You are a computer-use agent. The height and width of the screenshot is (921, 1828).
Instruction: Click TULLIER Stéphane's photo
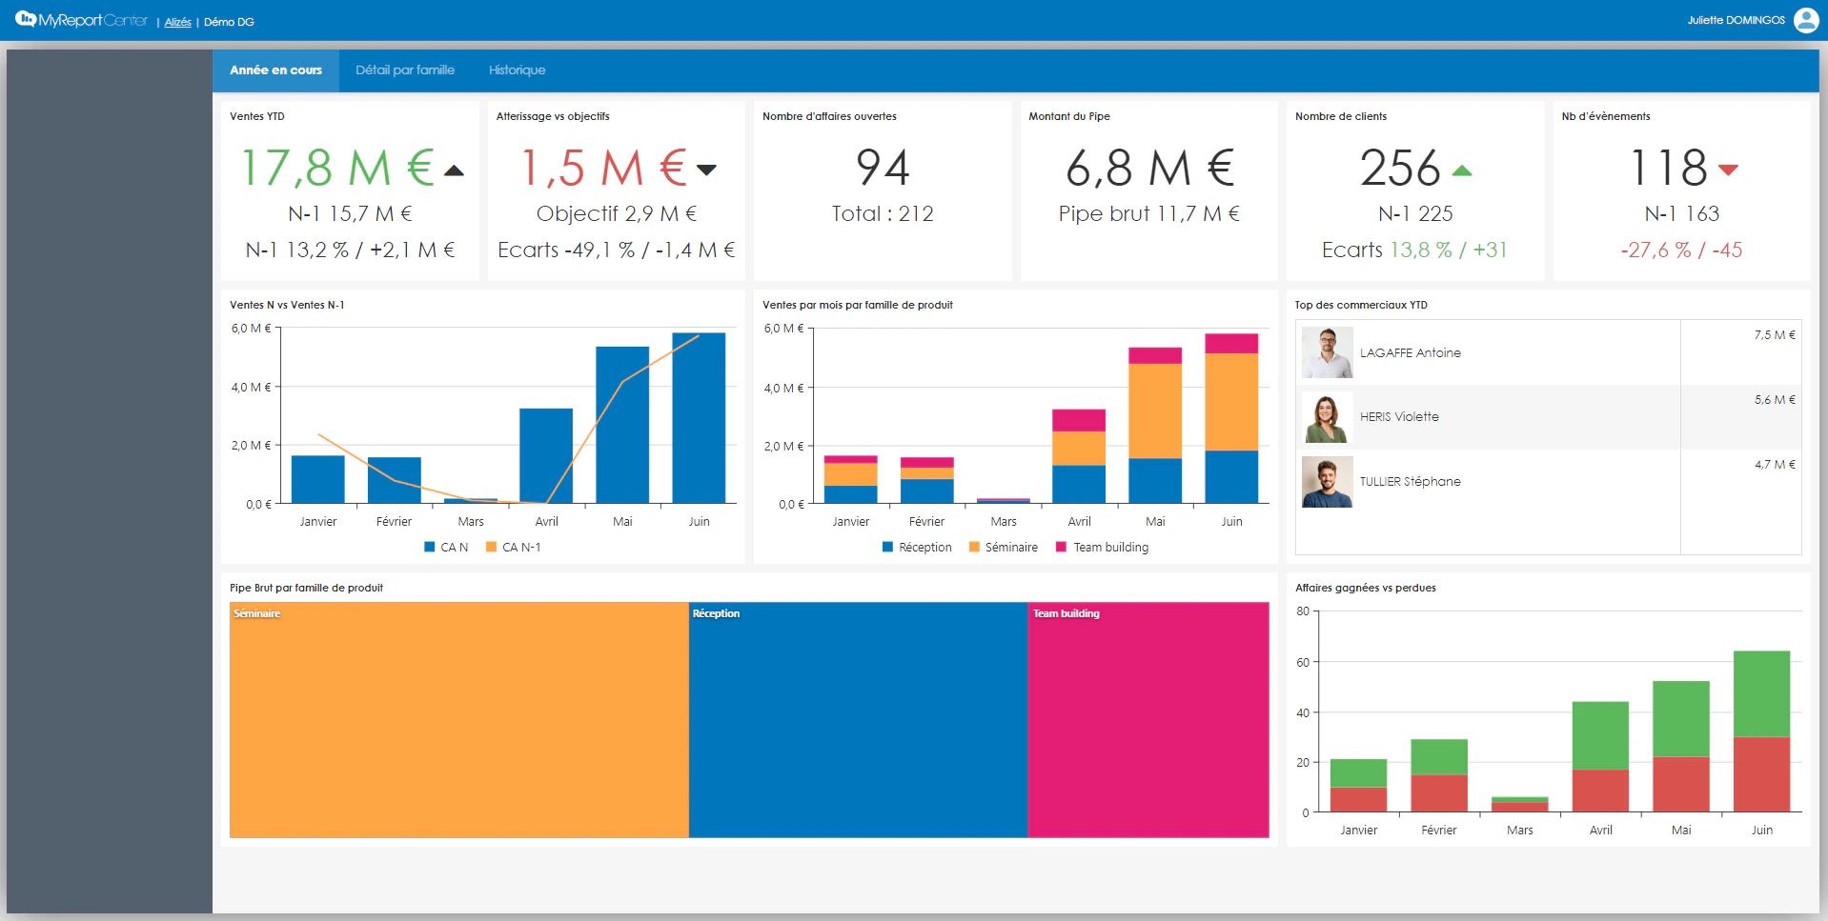(x=1328, y=482)
